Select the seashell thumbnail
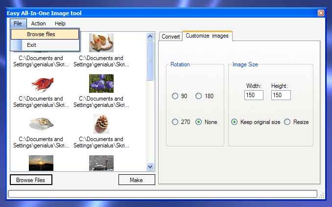Viewport: 332px width, 207px height. tap(41, 123)
